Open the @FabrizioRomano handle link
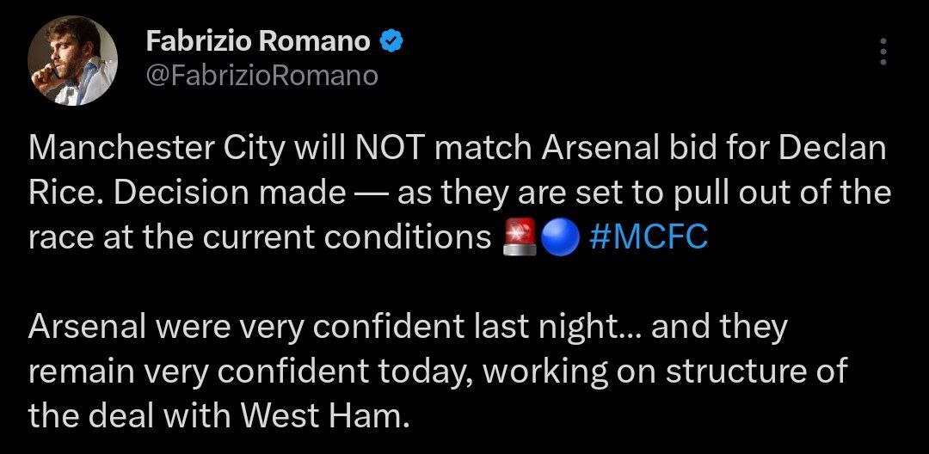The height and width of the screenshot is (454, 929). click(261, 76)
